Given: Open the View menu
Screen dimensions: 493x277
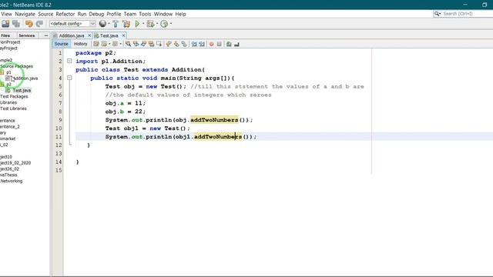Looking at the screenshot, I should [x=6, y=14].
